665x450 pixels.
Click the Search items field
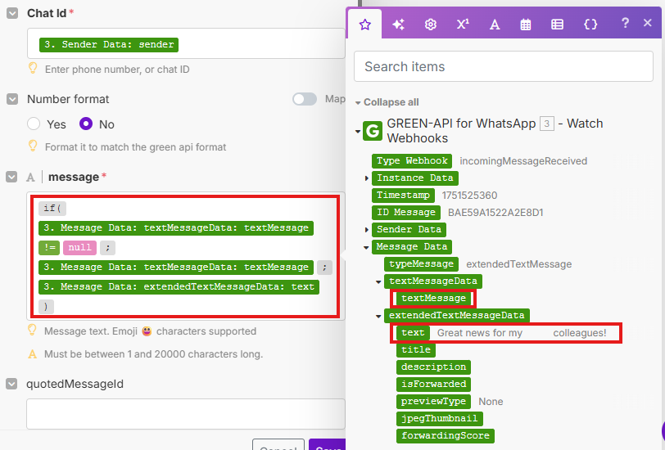pyautogui.click(x=503, y=66)
